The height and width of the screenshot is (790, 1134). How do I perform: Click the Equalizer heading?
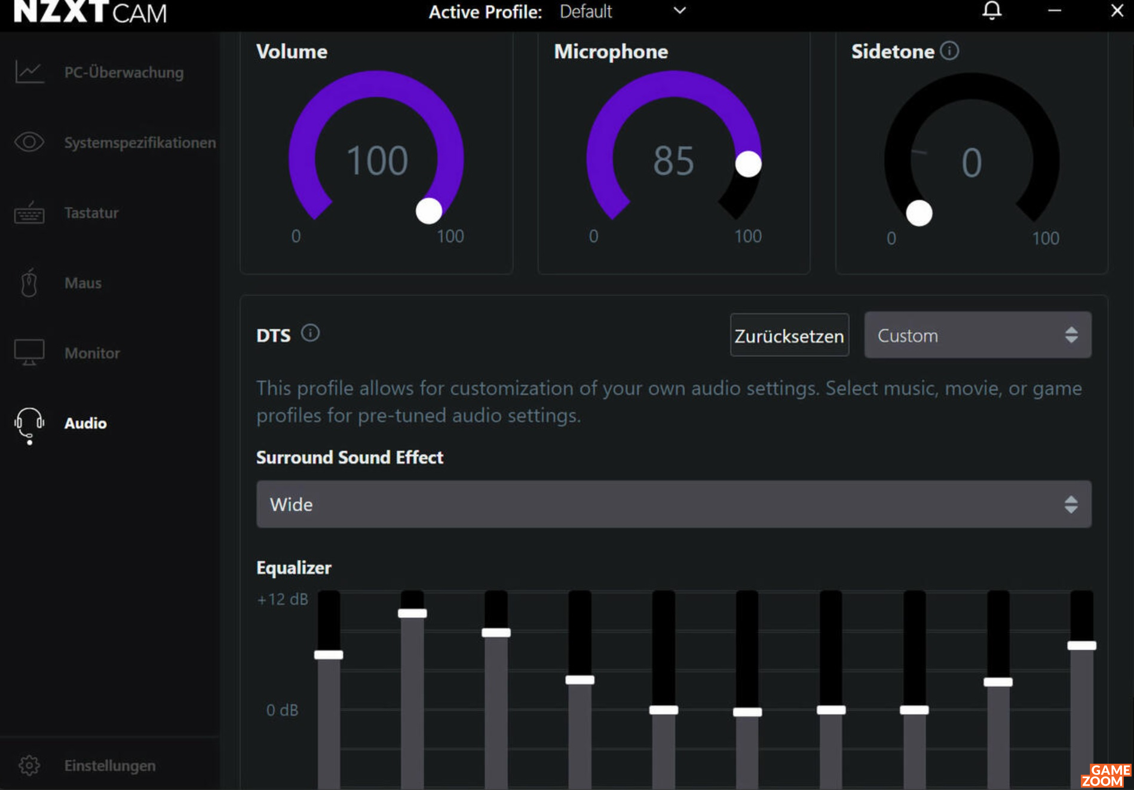pos(293,568)
